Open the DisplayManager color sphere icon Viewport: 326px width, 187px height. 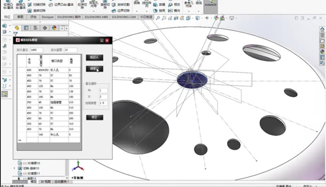click(54, 28)
